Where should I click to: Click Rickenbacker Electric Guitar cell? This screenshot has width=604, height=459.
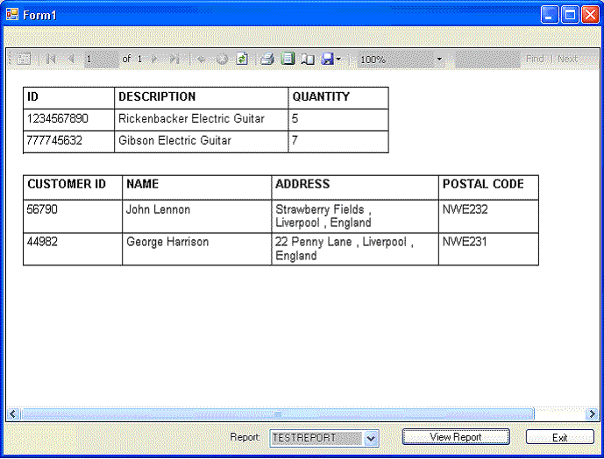point(201,120)
